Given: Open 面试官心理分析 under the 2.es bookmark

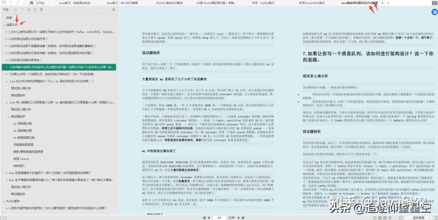Looking at the screenshot, I should [x=21, y=109].
